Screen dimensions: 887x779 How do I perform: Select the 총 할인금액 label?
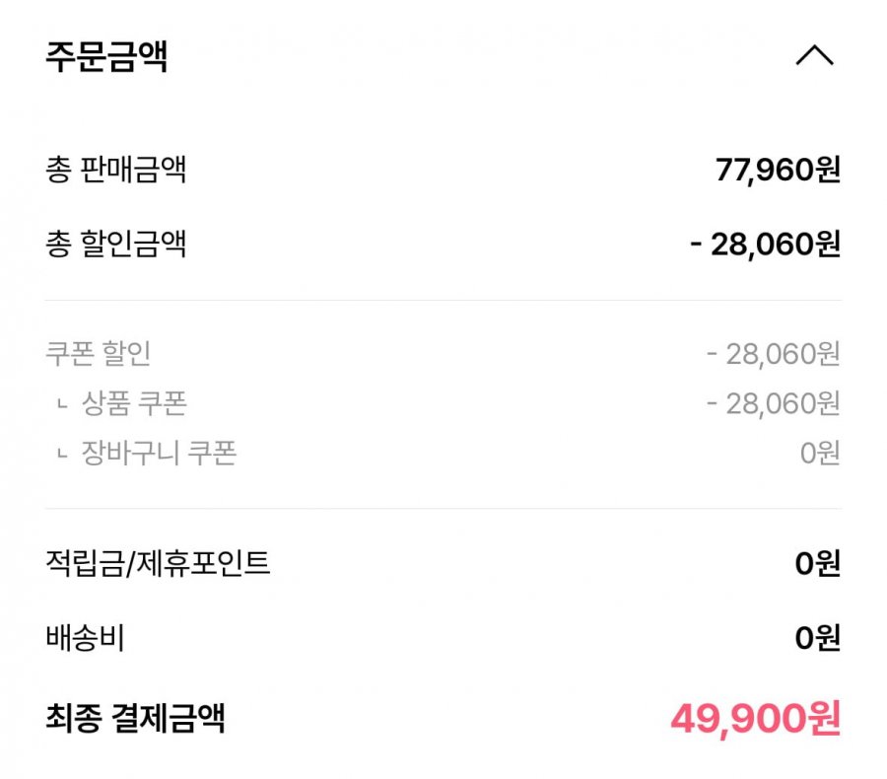tap(115, 244)
